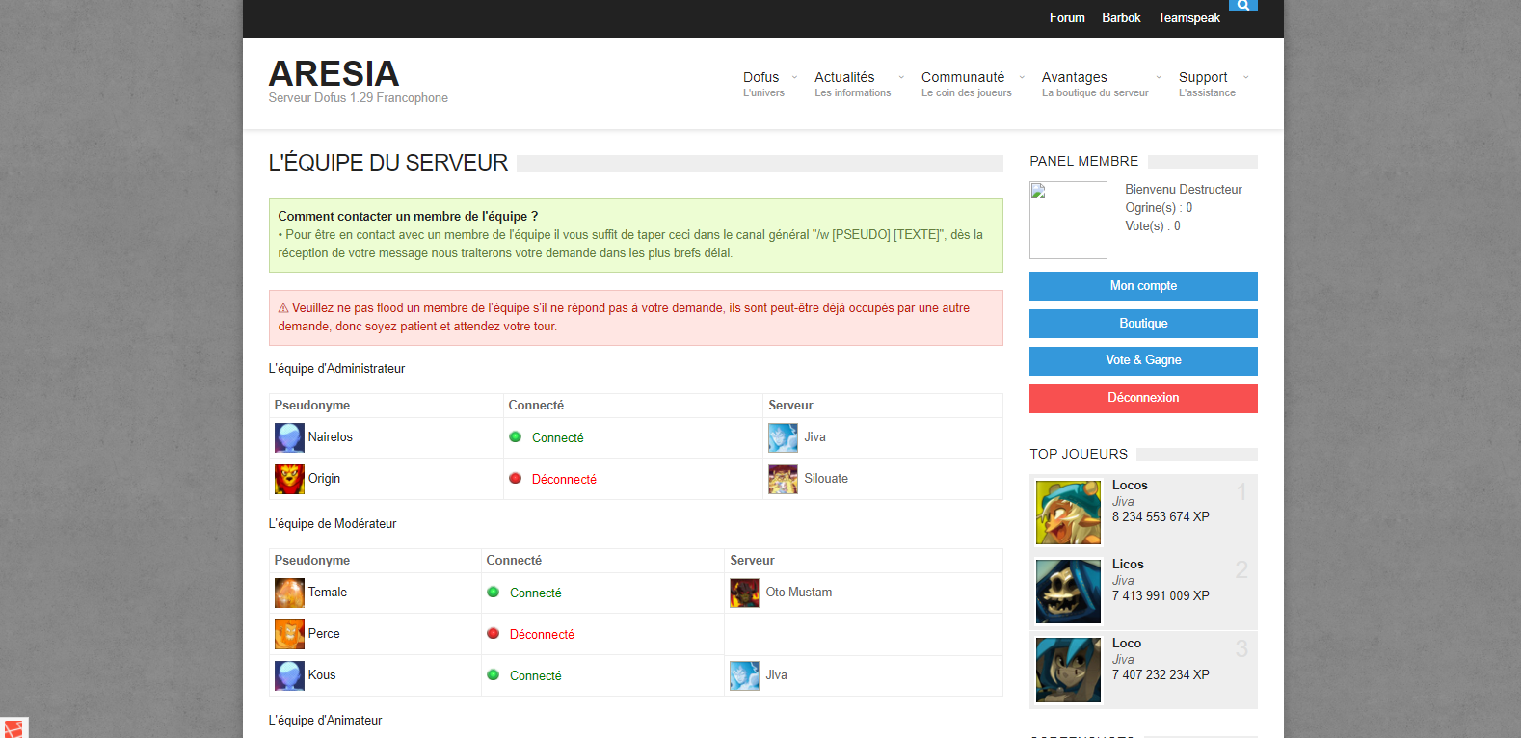Open the Dofus L'univers menu
Screen dimensions: 1521x738
click(763, 84)
